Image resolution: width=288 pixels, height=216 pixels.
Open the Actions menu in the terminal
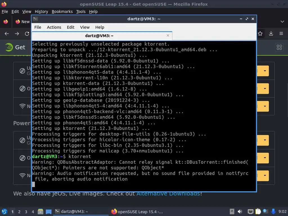point(54,27)
